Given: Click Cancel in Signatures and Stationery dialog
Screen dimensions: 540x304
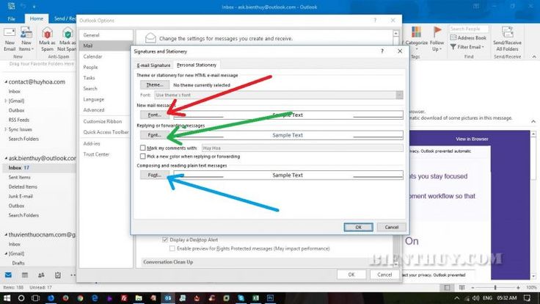Looking at the screenshot, I should point(392,227).
